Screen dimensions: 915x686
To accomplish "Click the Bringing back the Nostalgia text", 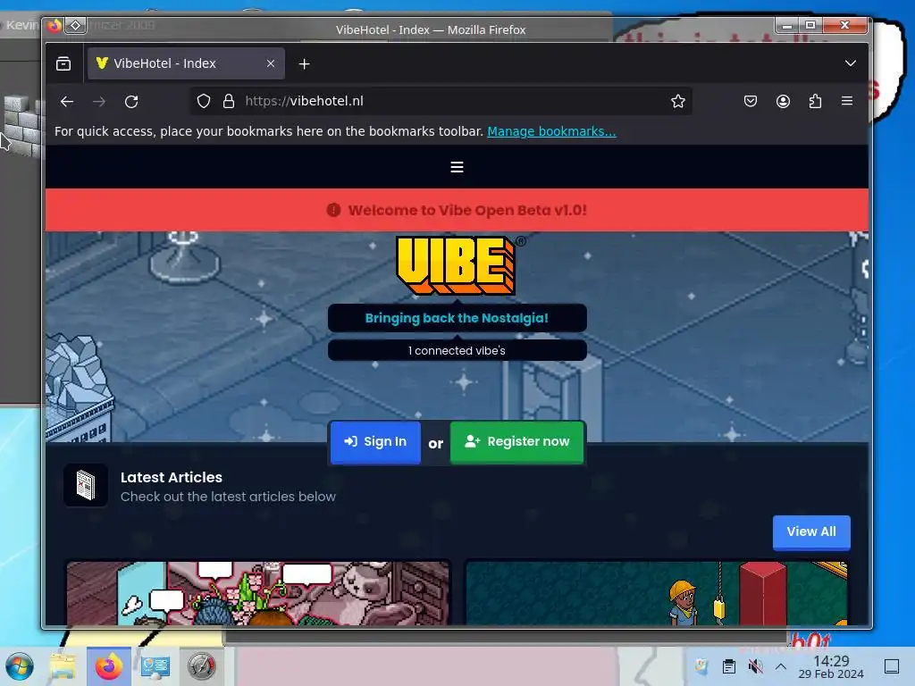I will click(x=457, y=318).
